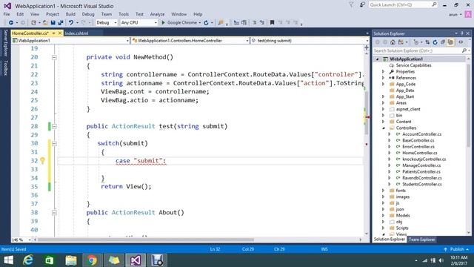Click the editor vertical scrollbar thumb

367,113
